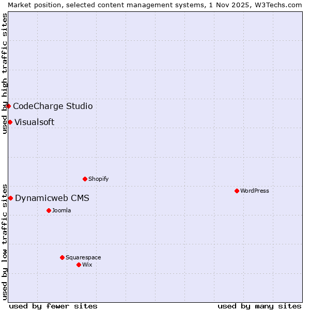Click the WordPress text label
The height and width of the screenshot is (310, 310).
point(254,191)
